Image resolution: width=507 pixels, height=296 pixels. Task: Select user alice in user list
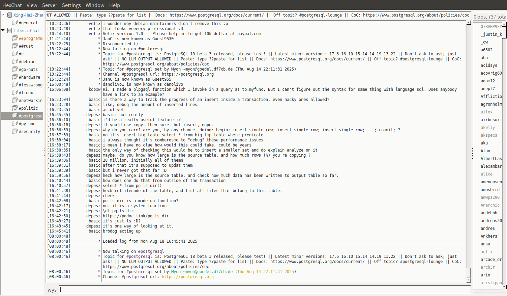pos(486,174)
